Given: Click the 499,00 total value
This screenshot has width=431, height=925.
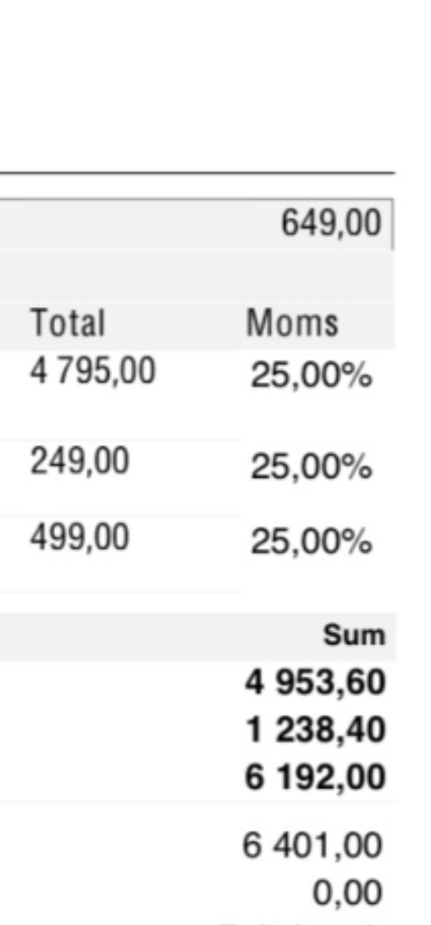Looking at the screenshot, I should pos(79,537).
